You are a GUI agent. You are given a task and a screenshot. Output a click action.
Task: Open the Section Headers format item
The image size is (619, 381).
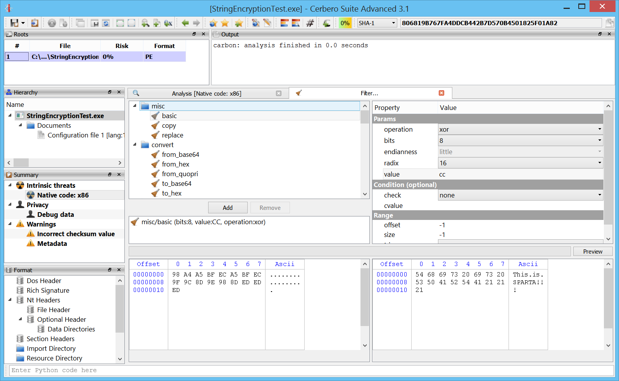(50, 339)
